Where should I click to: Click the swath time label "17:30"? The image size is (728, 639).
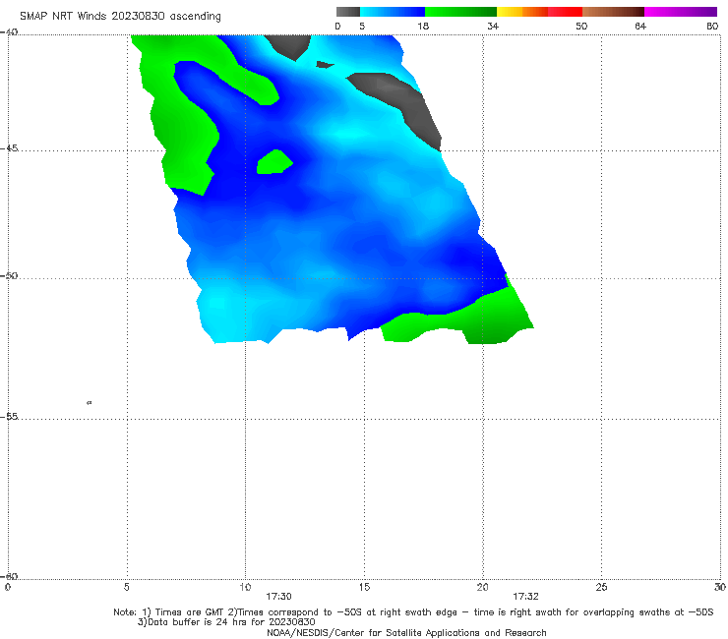point(278,597)
